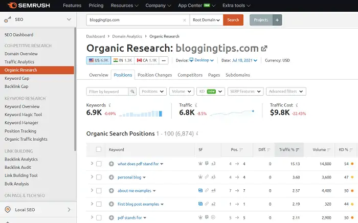Click plus icon beside 'pdf stands for'

pos(111,218)
